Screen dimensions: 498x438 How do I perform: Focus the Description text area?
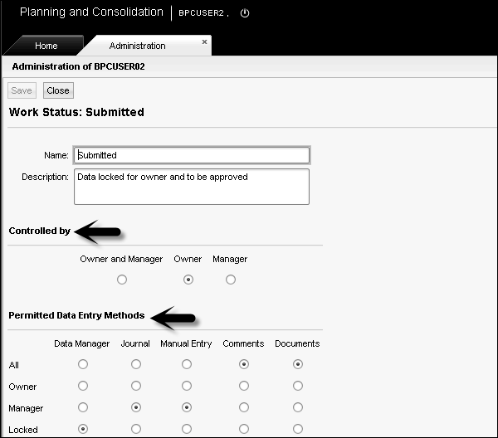point(192,187)
